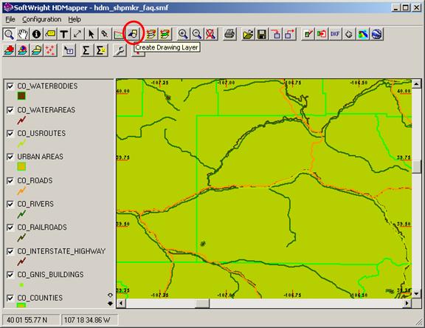
Task: Click the Zoom In magnifier button
Action: click(x=183, y=34)
